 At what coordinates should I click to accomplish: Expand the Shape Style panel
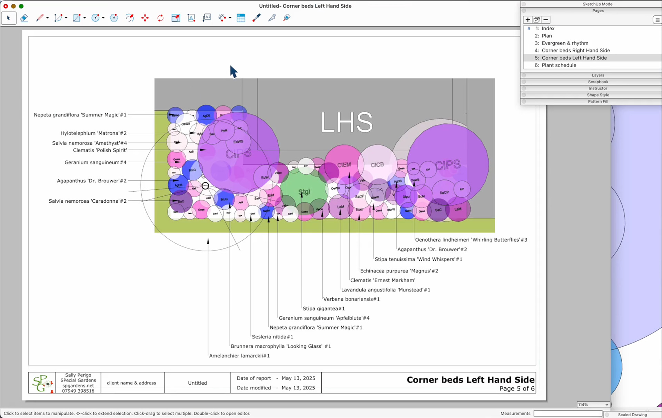click(598, 95)
